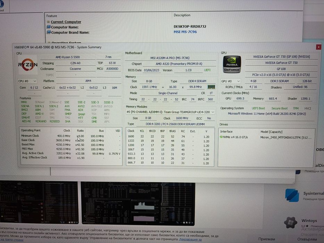Image resolution: width=324 pixels, height=243 pixels.
Task: Click the Sysinternals app icon
Action: pyautogui.click(x=292, y=195)
